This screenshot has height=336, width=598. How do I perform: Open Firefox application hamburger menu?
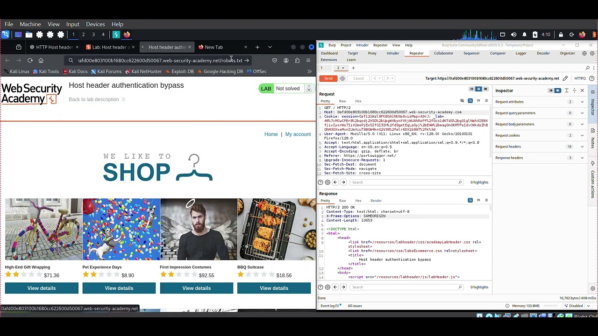pos(308,60)
